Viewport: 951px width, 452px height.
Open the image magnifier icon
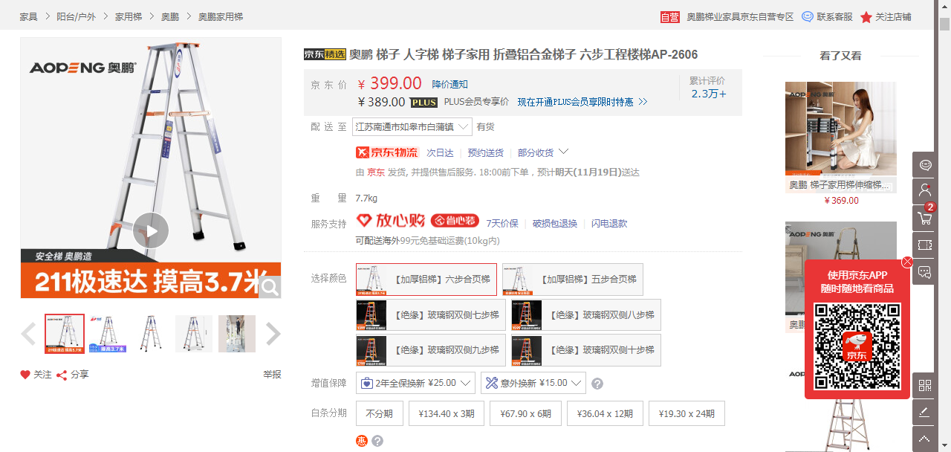click(270, 287)
